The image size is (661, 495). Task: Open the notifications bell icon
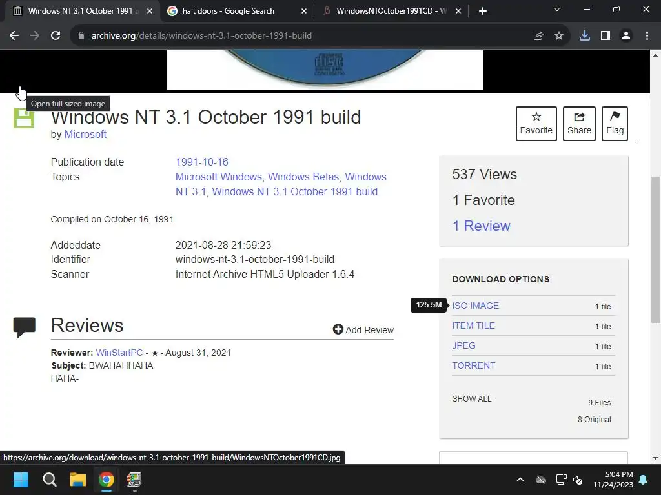click(x=644, y=480)
